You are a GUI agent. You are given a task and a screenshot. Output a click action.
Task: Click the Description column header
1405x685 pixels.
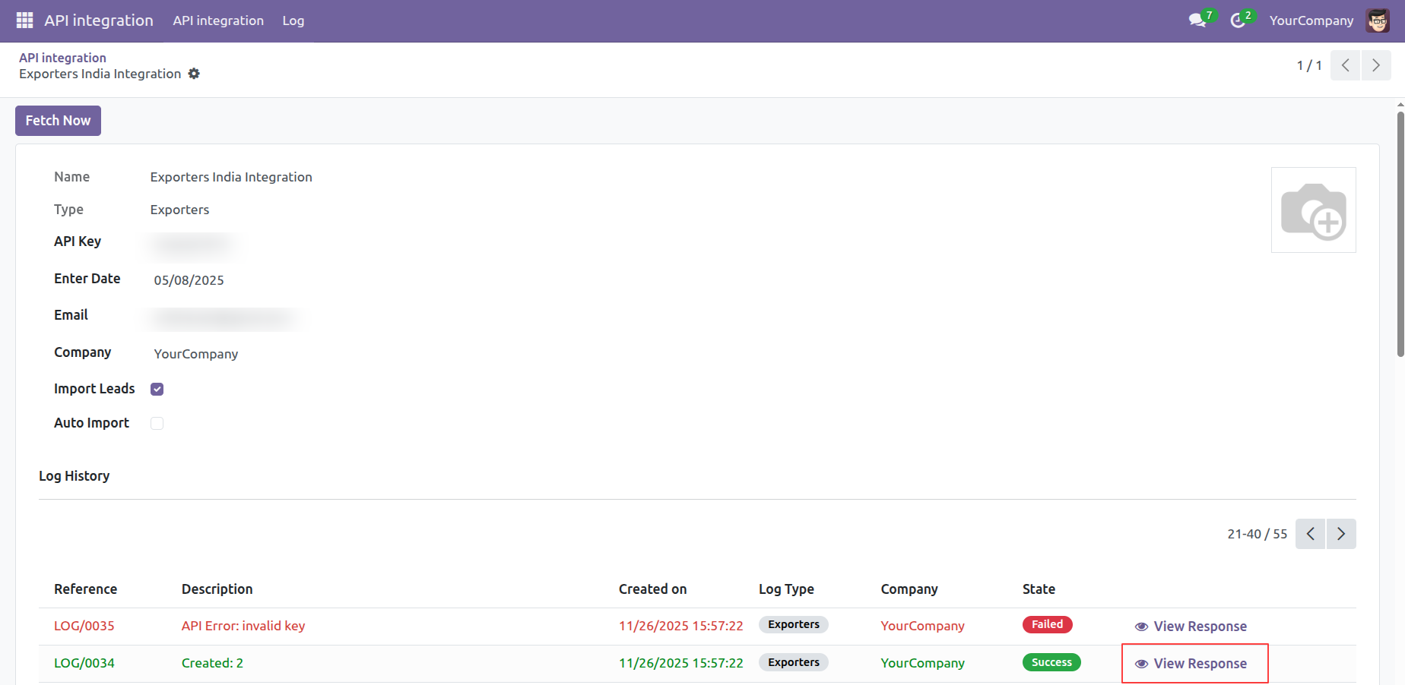coord(217,589)
